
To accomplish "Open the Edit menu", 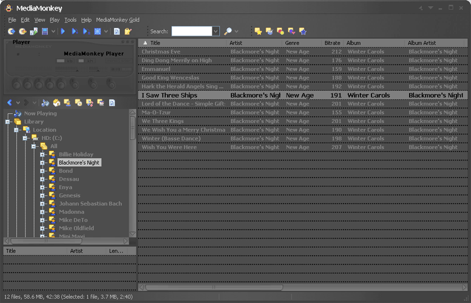I will [x=25, y=20].
